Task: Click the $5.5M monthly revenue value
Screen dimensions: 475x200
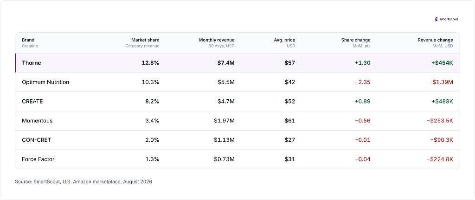Action: [x=226, y=82]
